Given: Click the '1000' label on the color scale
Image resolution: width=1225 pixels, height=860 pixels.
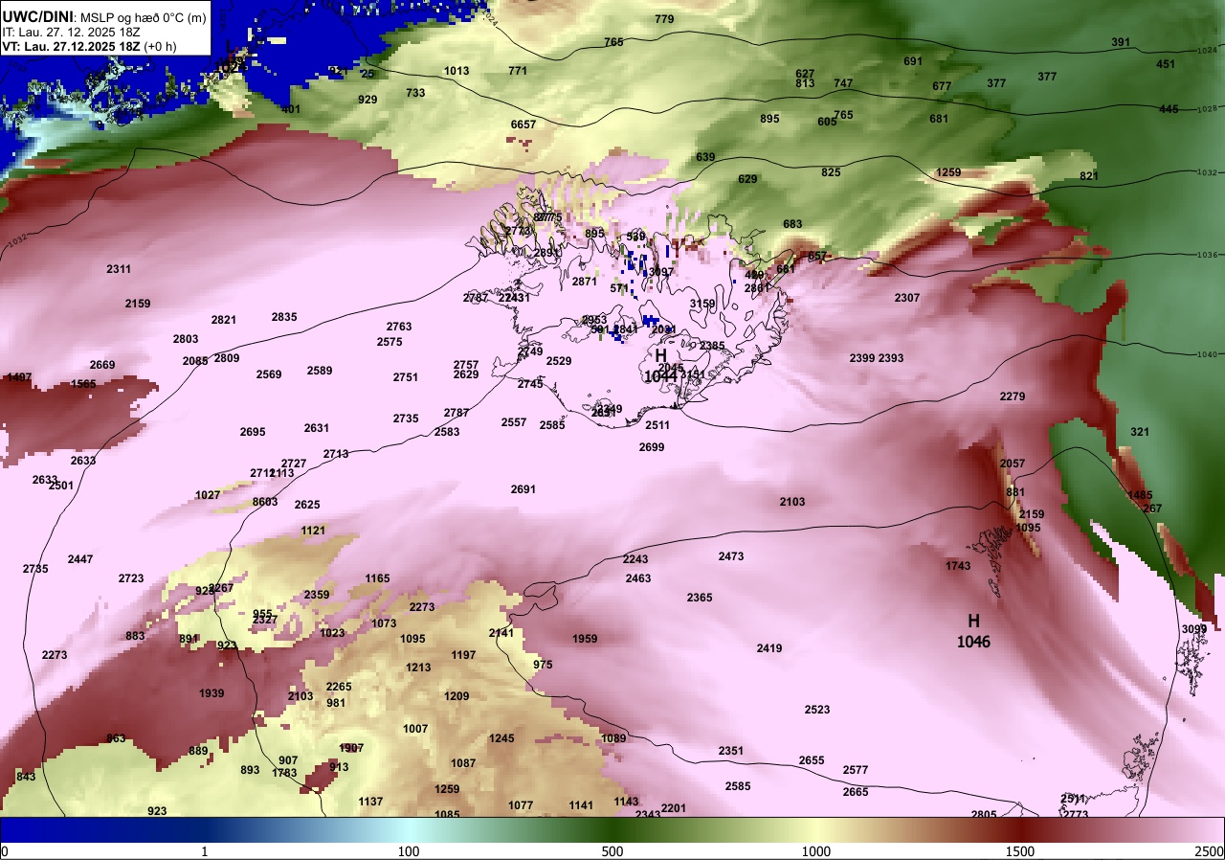Looking at the screenshot, I should click(x=816, y=851).
